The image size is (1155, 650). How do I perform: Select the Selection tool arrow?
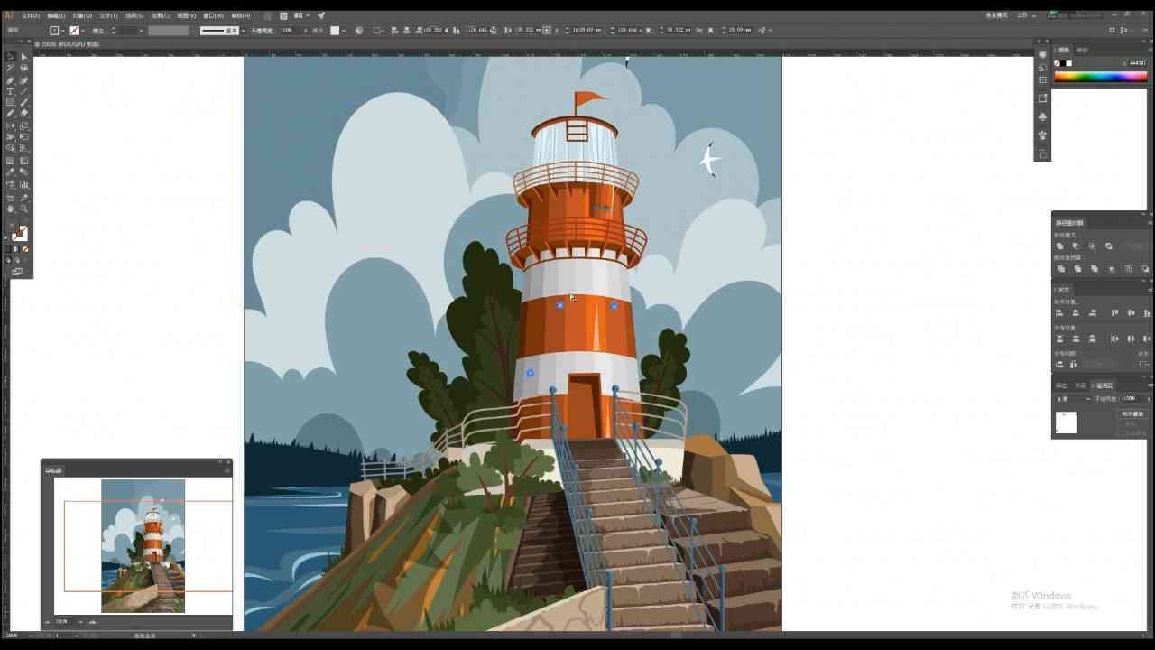[10, 57]
